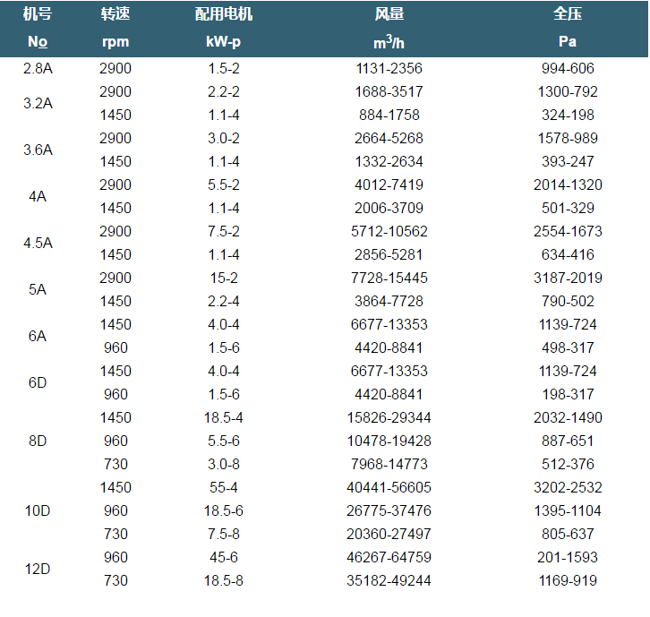Click the 12D model cell

[x=37, y=569]
